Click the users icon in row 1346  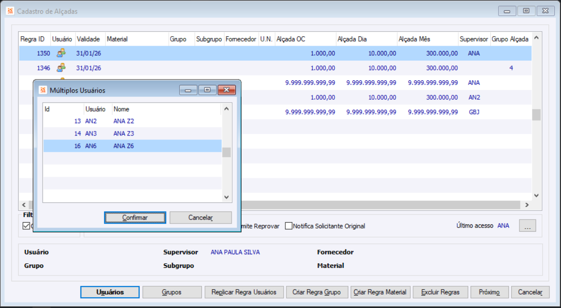point(61,68)
